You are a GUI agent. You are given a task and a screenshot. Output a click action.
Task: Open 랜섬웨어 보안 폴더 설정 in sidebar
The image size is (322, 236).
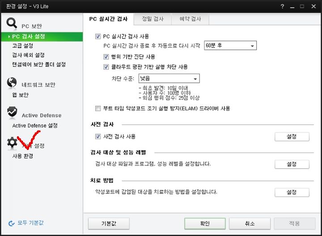pos(39,64)
